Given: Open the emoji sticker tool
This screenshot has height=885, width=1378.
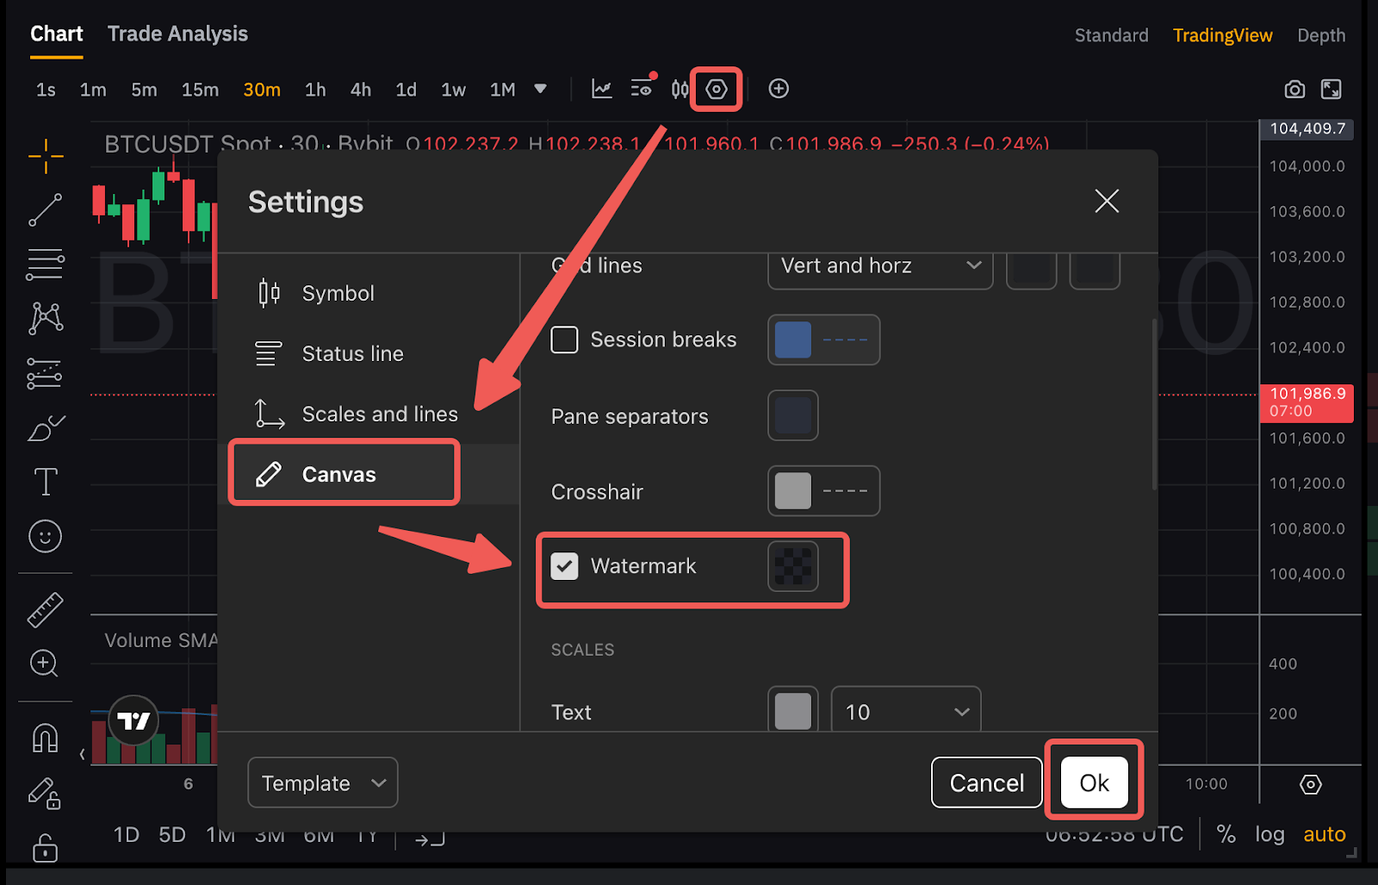Looking at the screenshot, I should [45, 537].
